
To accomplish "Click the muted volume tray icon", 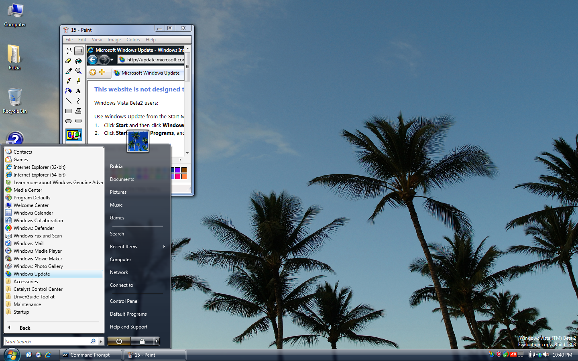I will point(546,355).
